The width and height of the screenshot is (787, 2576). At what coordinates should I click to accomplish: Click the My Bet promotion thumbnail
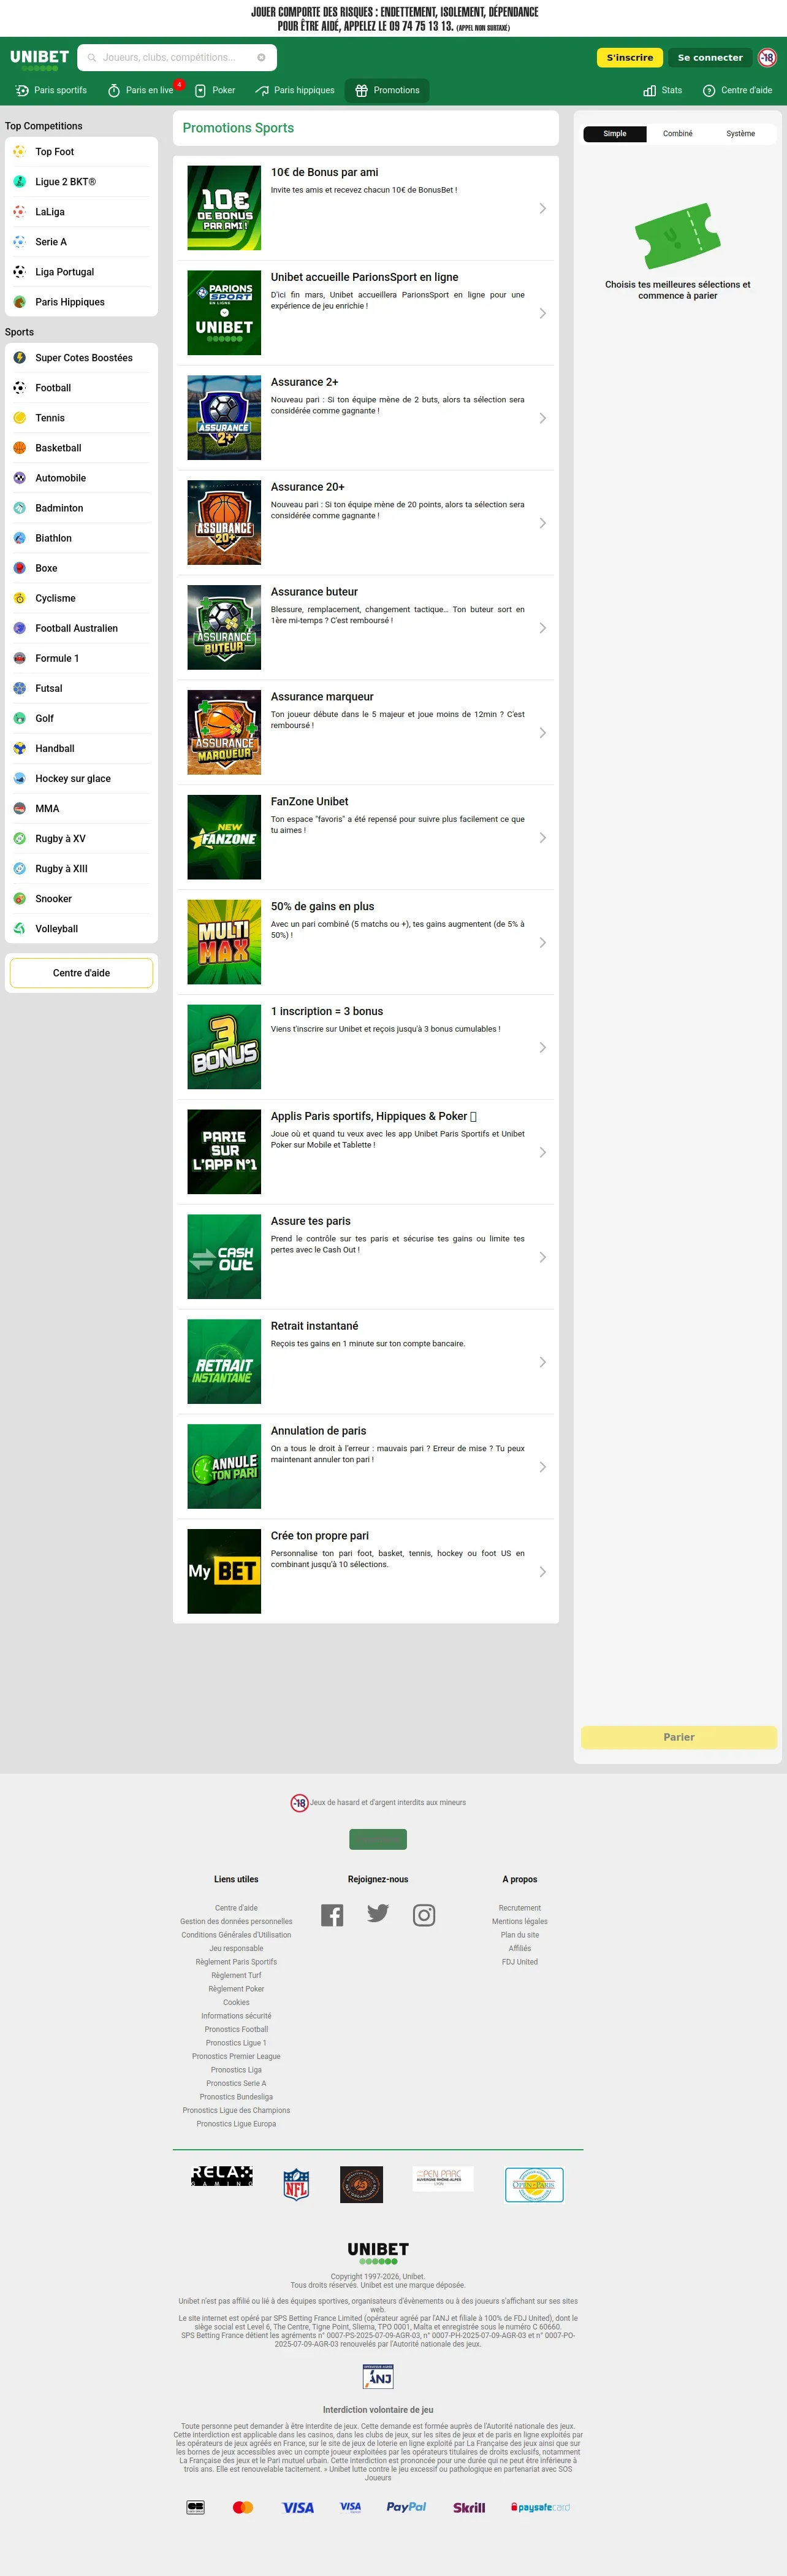coord(225,1571)
